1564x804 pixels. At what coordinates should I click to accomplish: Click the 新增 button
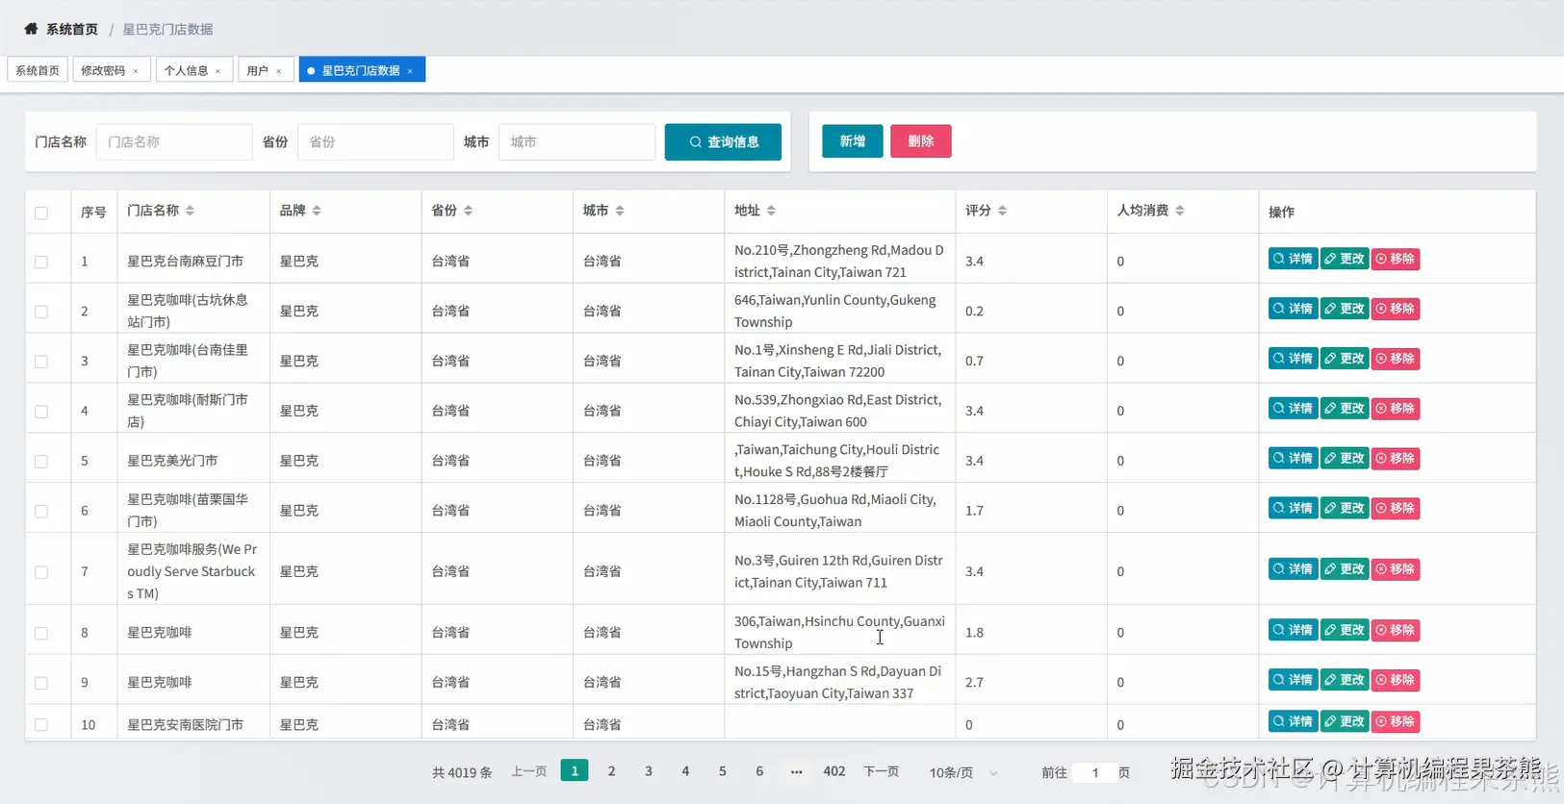[x=853, y=141]
